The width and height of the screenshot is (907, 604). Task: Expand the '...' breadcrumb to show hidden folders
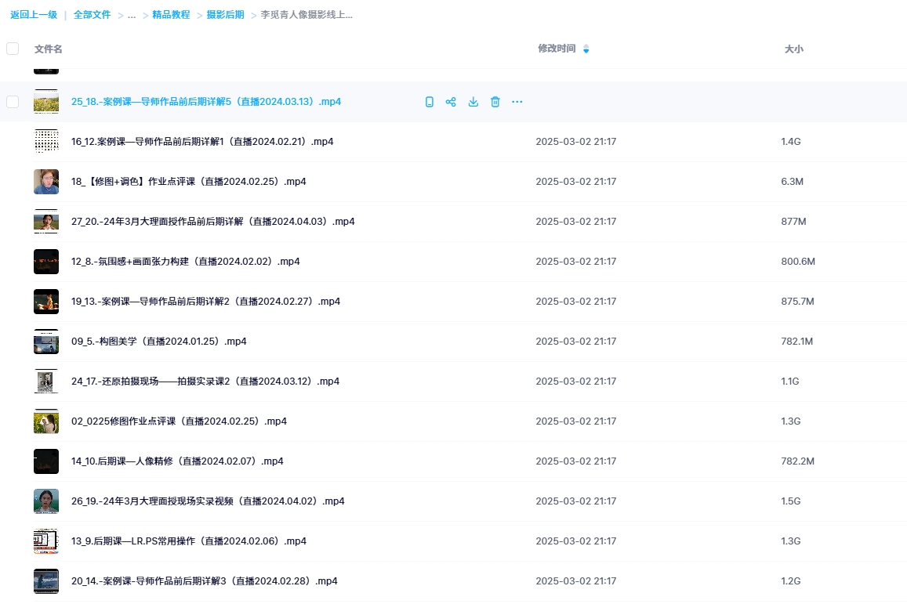(131, 14)
